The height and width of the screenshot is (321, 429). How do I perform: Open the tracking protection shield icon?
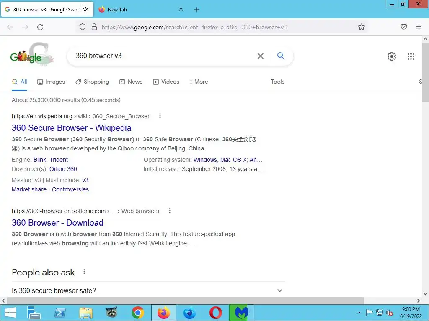[83, 27]
